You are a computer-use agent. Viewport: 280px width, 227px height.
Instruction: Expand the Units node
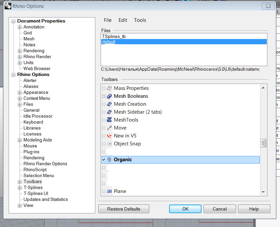(x=20, y=63)
